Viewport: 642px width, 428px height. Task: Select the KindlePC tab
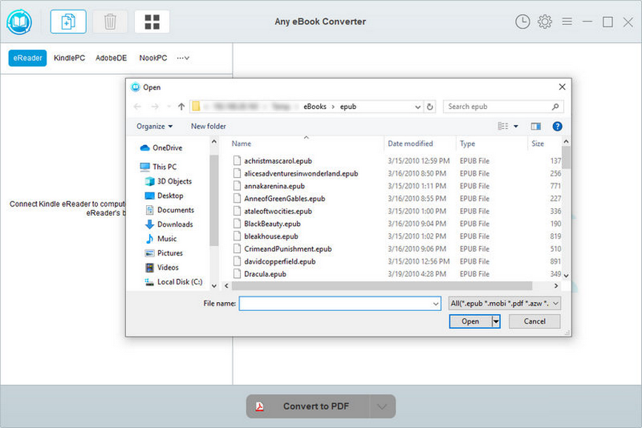(69, 58)
